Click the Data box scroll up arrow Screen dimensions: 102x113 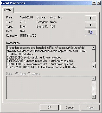click(x=94, y=78)
